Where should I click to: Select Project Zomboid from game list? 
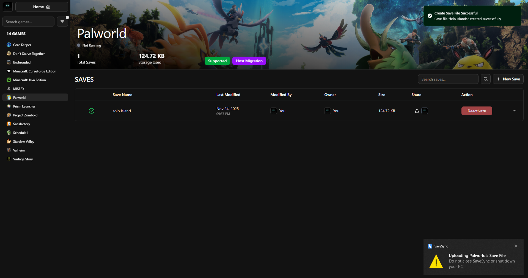coord(35,115)
